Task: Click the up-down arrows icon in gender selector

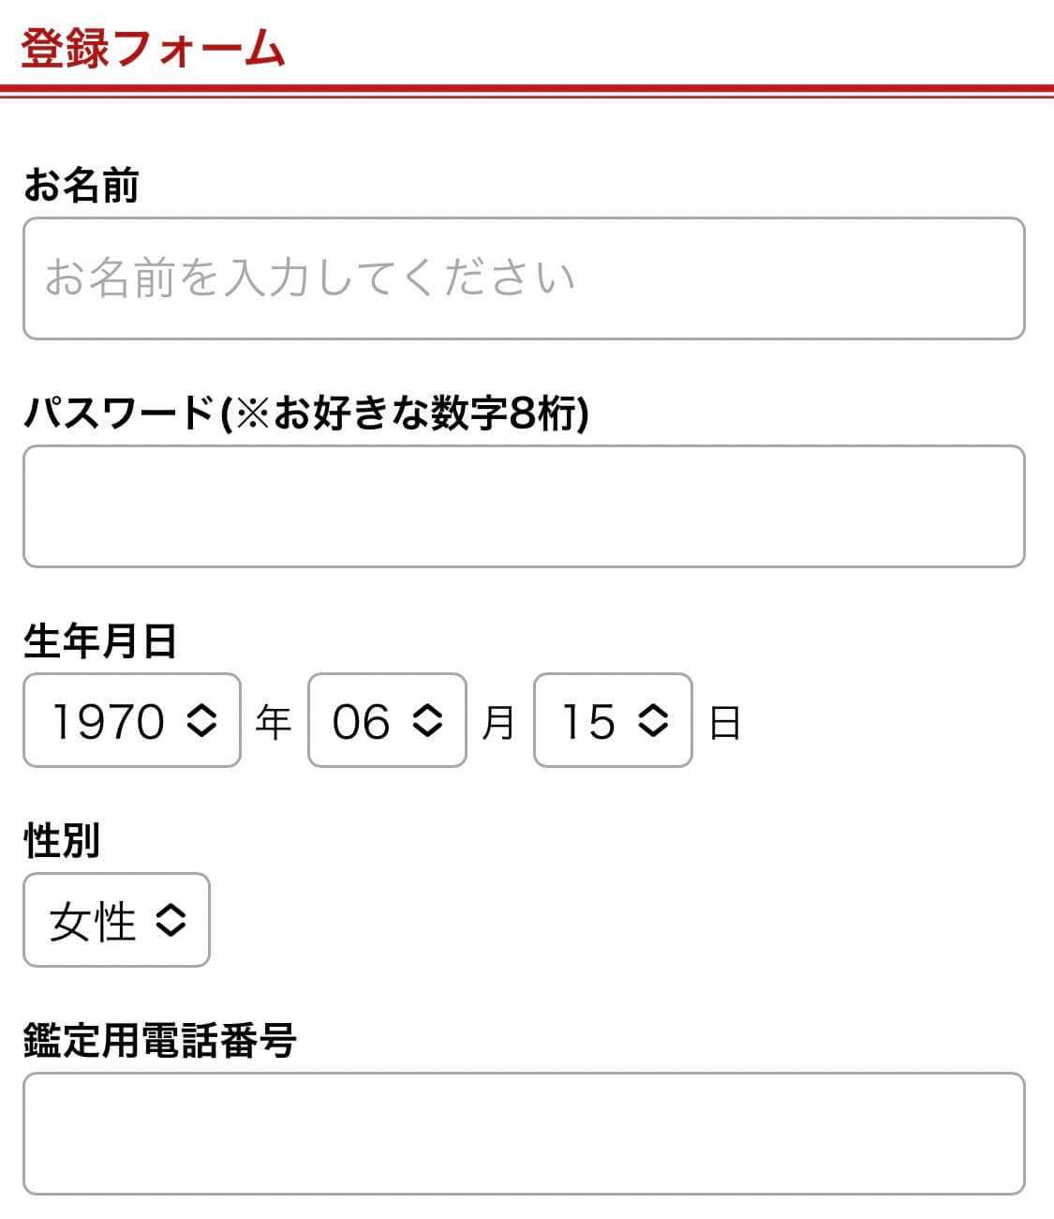Action: [x=171, y=920]
